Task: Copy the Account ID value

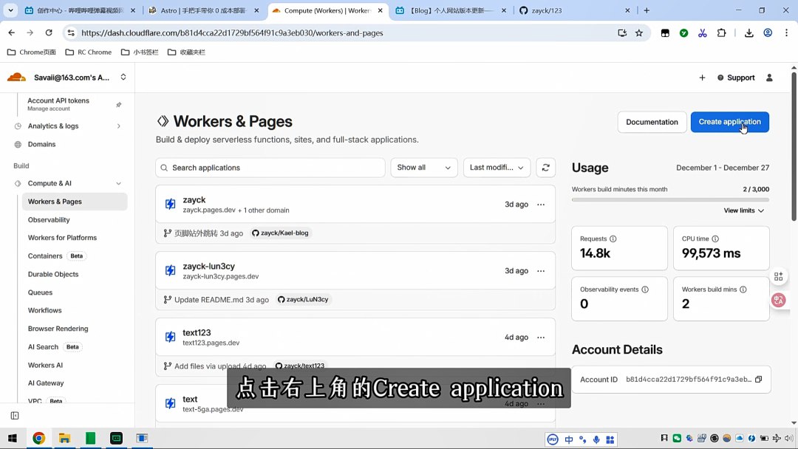Action: [x=758, y=380]
